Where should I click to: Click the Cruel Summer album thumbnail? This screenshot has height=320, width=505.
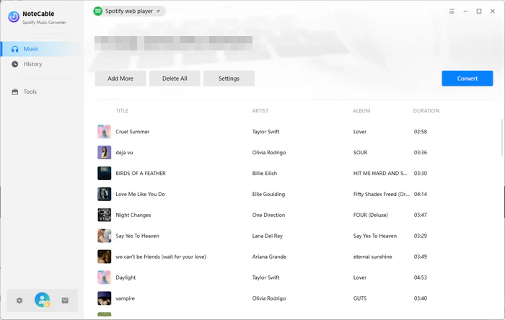coord(104,132)
